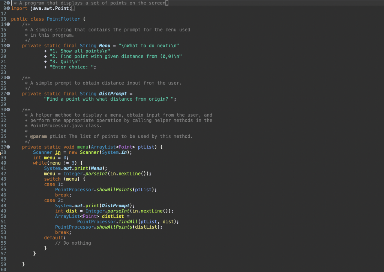
Task: Click the @param tag in the Javadoc
Action: coord(39,136)
